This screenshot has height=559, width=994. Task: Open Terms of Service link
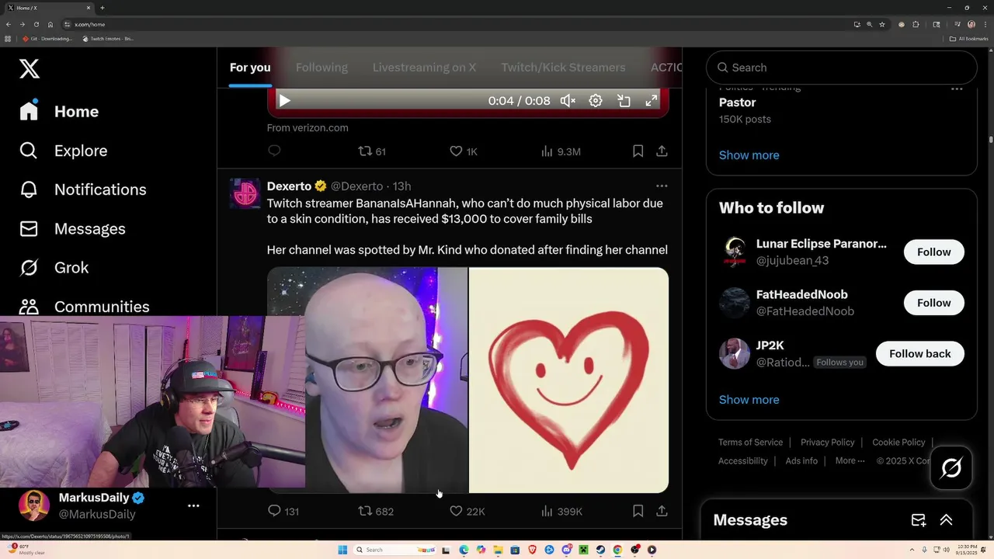tap(750, 442)
